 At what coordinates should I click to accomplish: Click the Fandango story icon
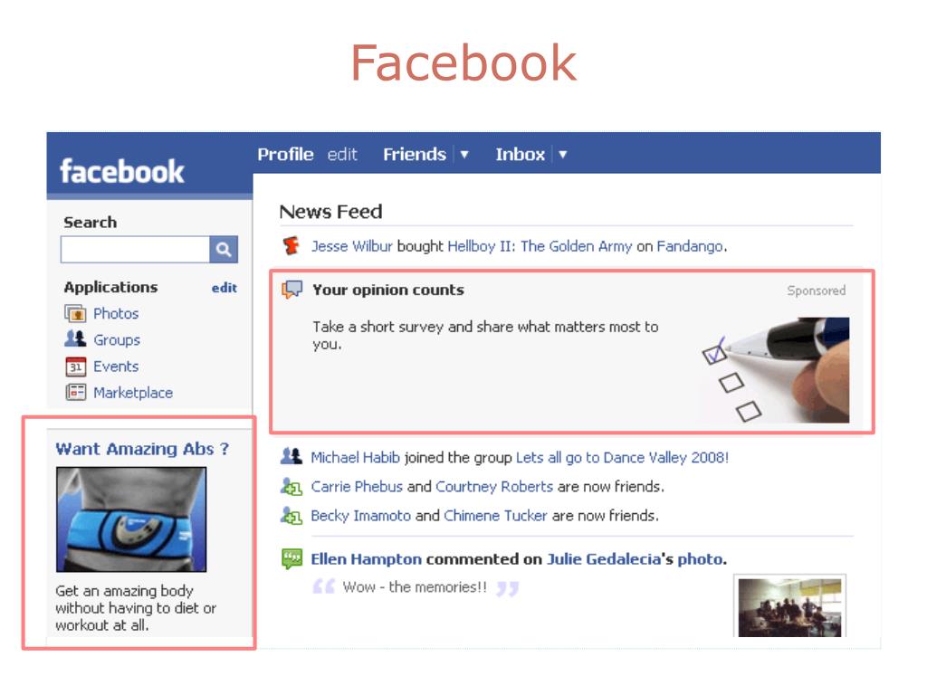click(291, 245)
